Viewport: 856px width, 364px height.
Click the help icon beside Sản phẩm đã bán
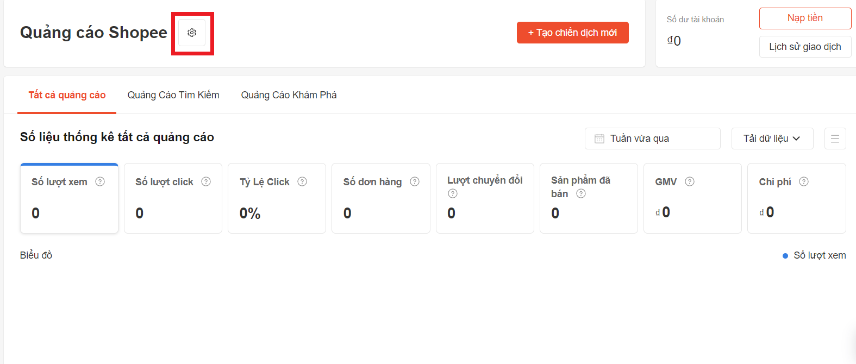(x=581, y=193)
